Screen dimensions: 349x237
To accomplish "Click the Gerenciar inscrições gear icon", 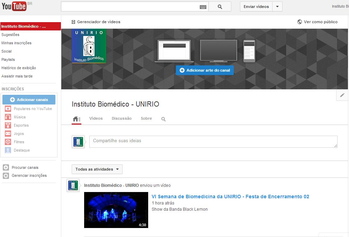I will [5, 175].
